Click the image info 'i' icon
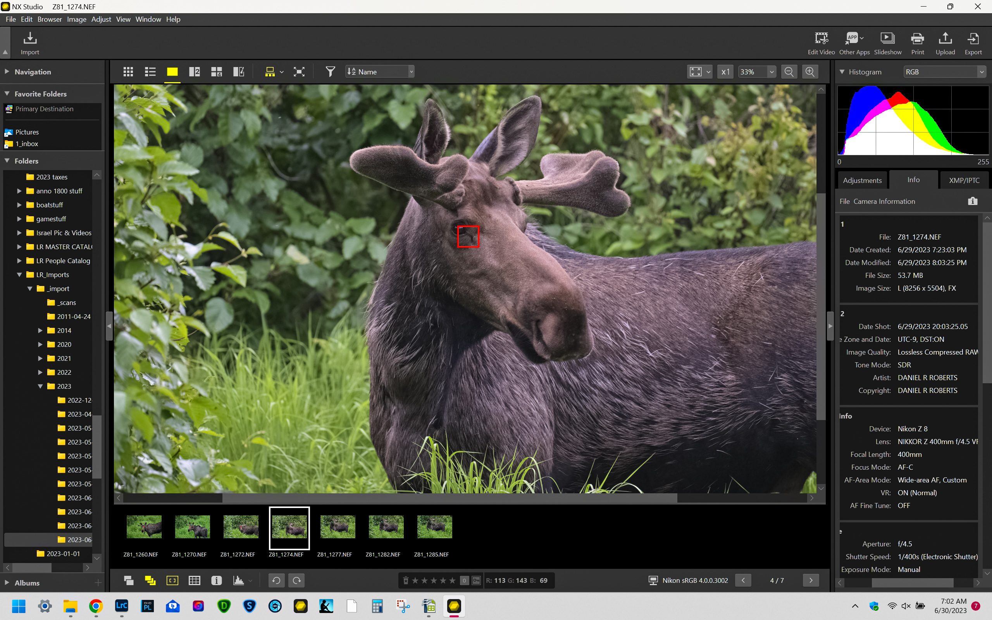 [217, 580]
